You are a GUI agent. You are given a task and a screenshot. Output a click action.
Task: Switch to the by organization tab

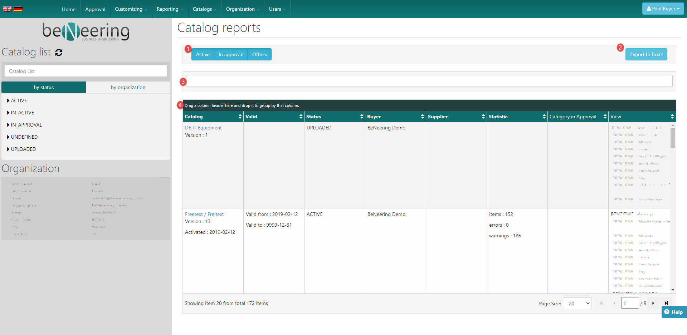[x=128, y=87]
